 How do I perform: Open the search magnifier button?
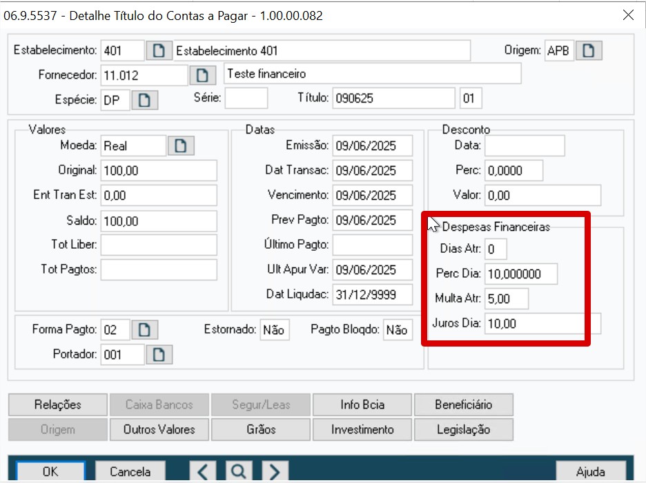click(x=239, y=471)
